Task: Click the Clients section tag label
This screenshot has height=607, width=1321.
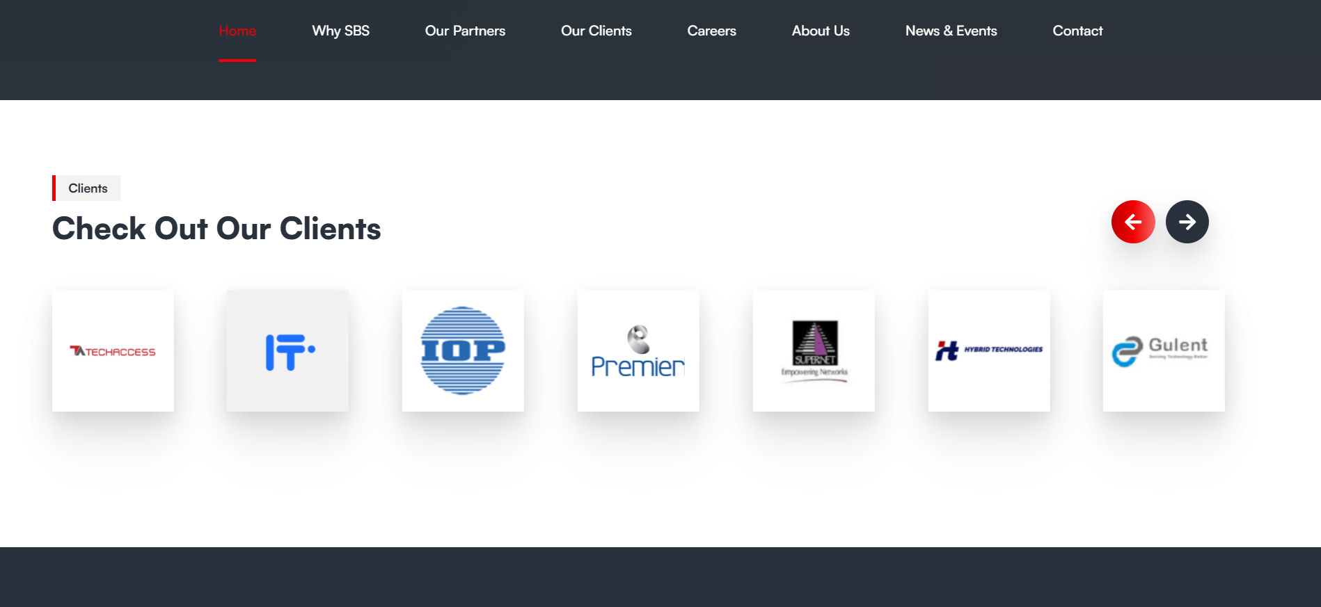Action: pos(88,188)
